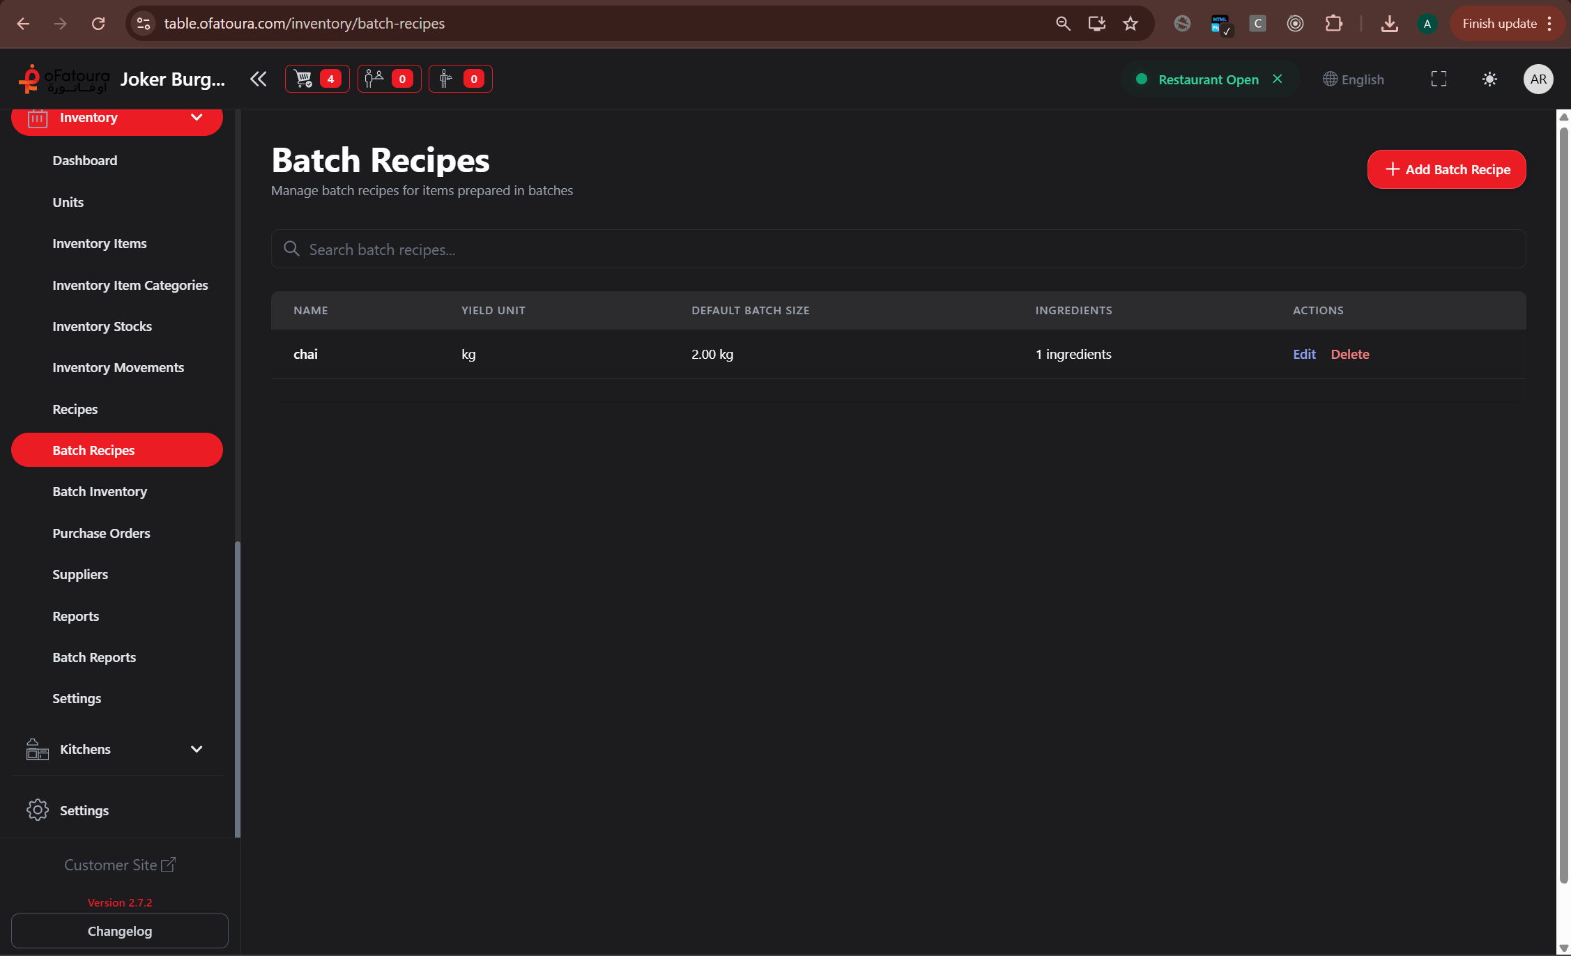Close the Restaurant Open status with the X
Viewport: 1571px width, 956px height.
[x=1278, y=79]
